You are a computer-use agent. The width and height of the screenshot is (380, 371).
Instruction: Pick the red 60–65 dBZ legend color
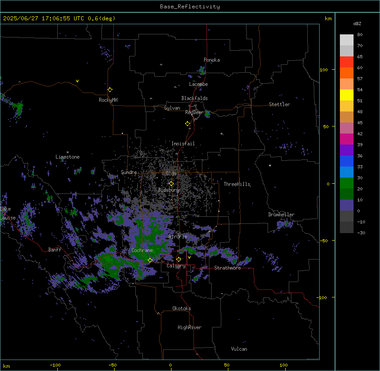pos(346,62)
